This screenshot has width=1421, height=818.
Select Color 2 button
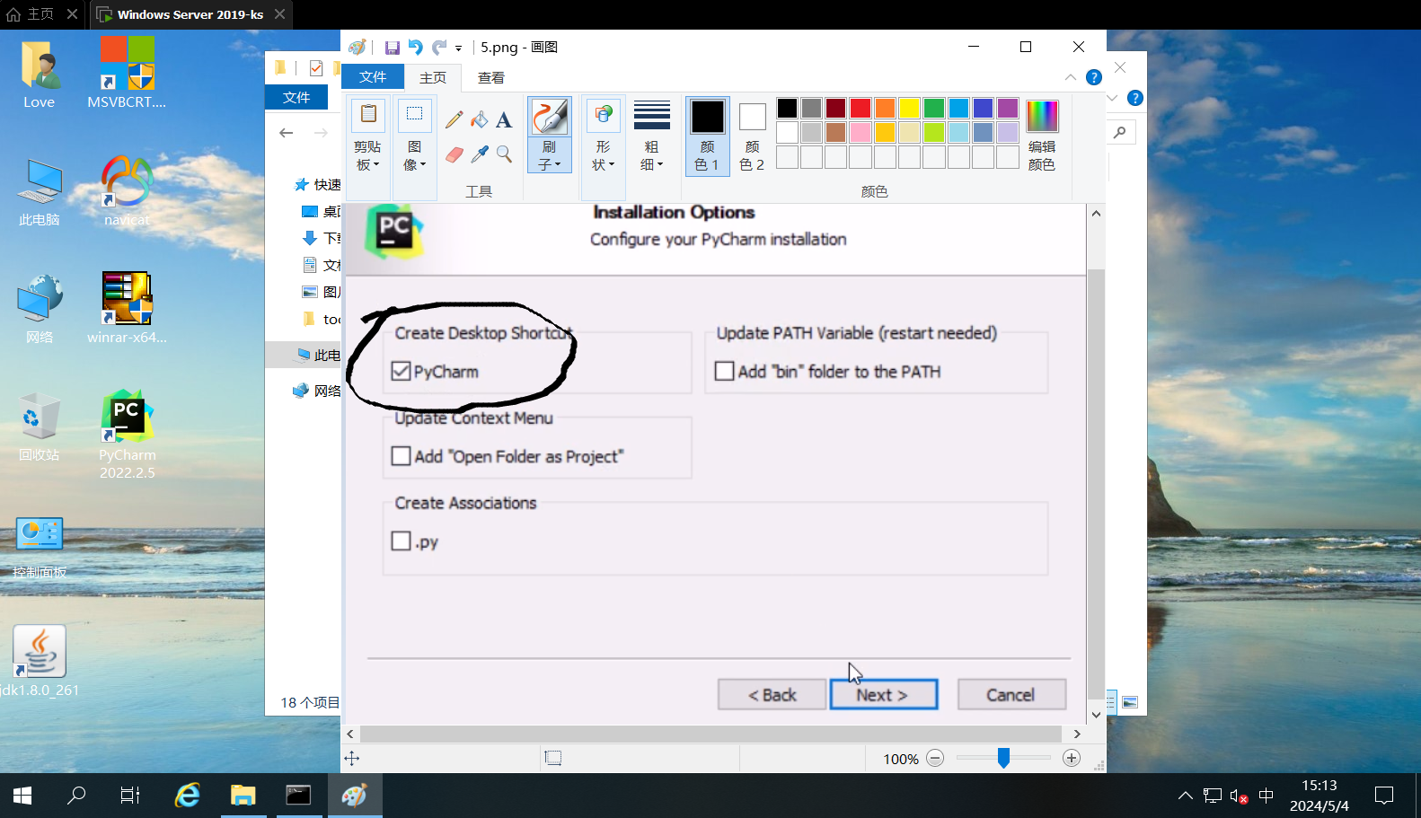pyautogui.click(x=752, y=136)
